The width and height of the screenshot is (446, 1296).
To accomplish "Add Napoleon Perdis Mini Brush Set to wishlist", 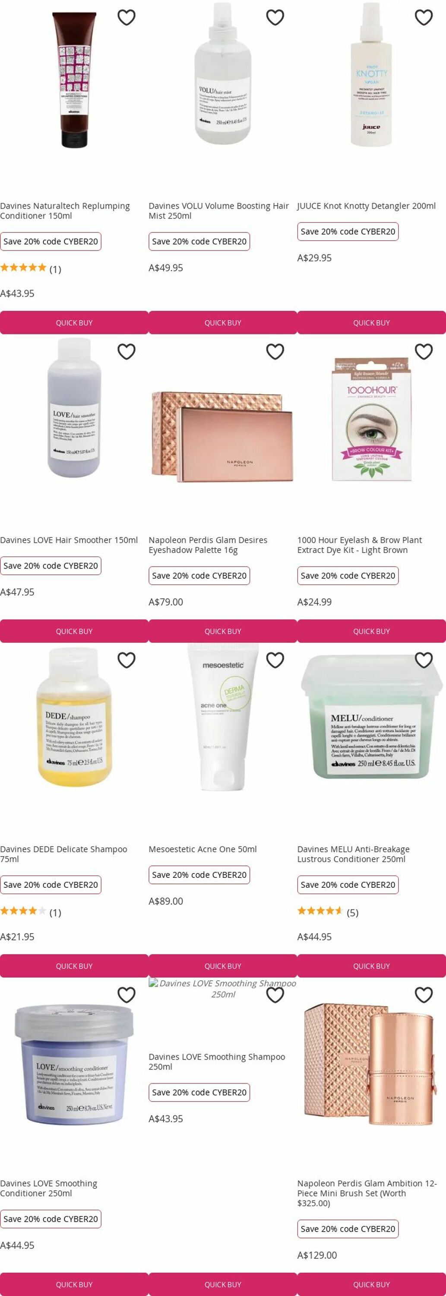I will [x=424, y=994].
